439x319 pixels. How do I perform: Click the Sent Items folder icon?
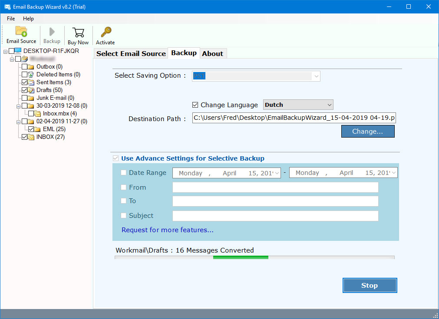tap(31, 82)
